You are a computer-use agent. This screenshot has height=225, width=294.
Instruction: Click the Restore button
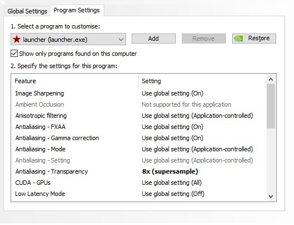coord(254,39)
